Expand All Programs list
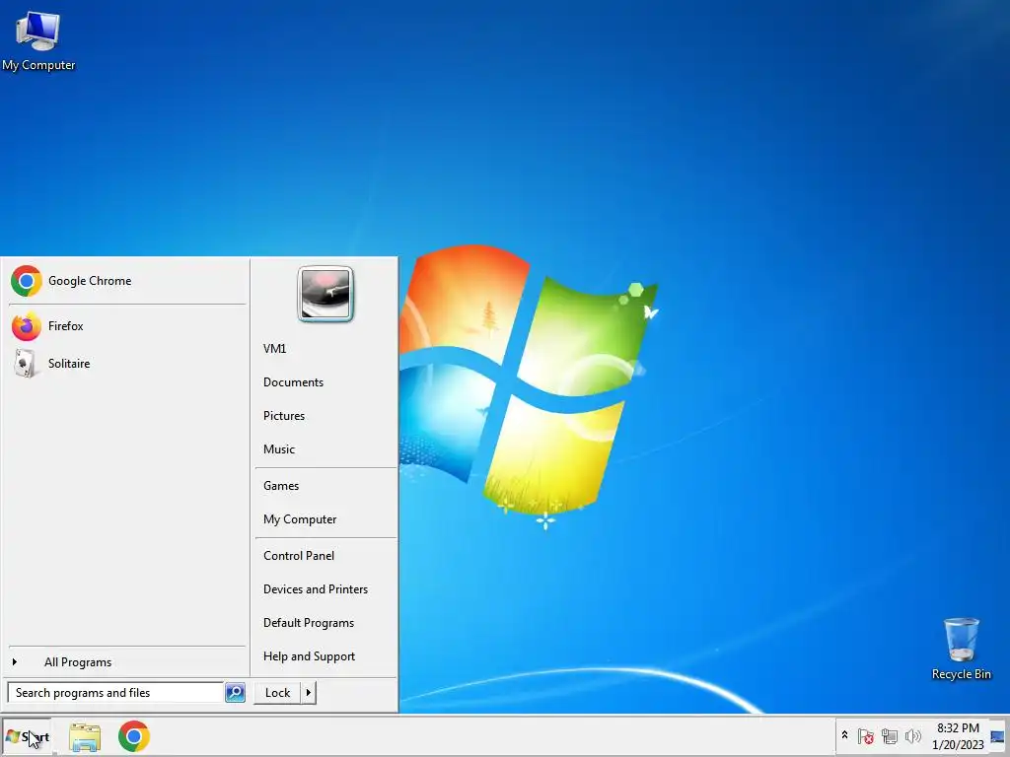This screenshot has width=1010, height=757. click(x=127, y=661)
